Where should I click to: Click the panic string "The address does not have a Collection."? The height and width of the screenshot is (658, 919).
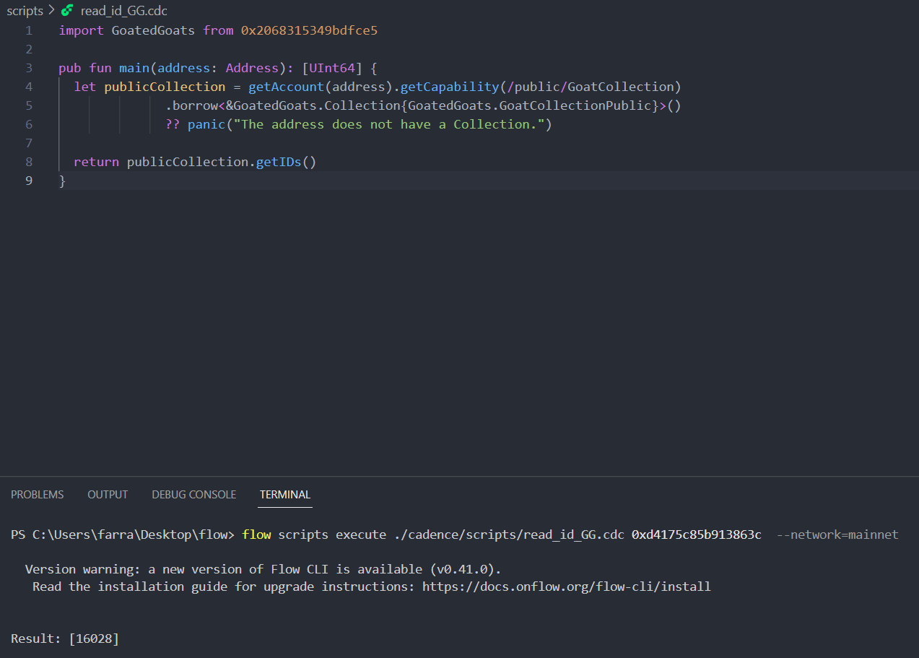point(389,124)
